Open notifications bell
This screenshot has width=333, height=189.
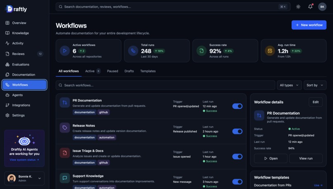(x=310, y=7)
